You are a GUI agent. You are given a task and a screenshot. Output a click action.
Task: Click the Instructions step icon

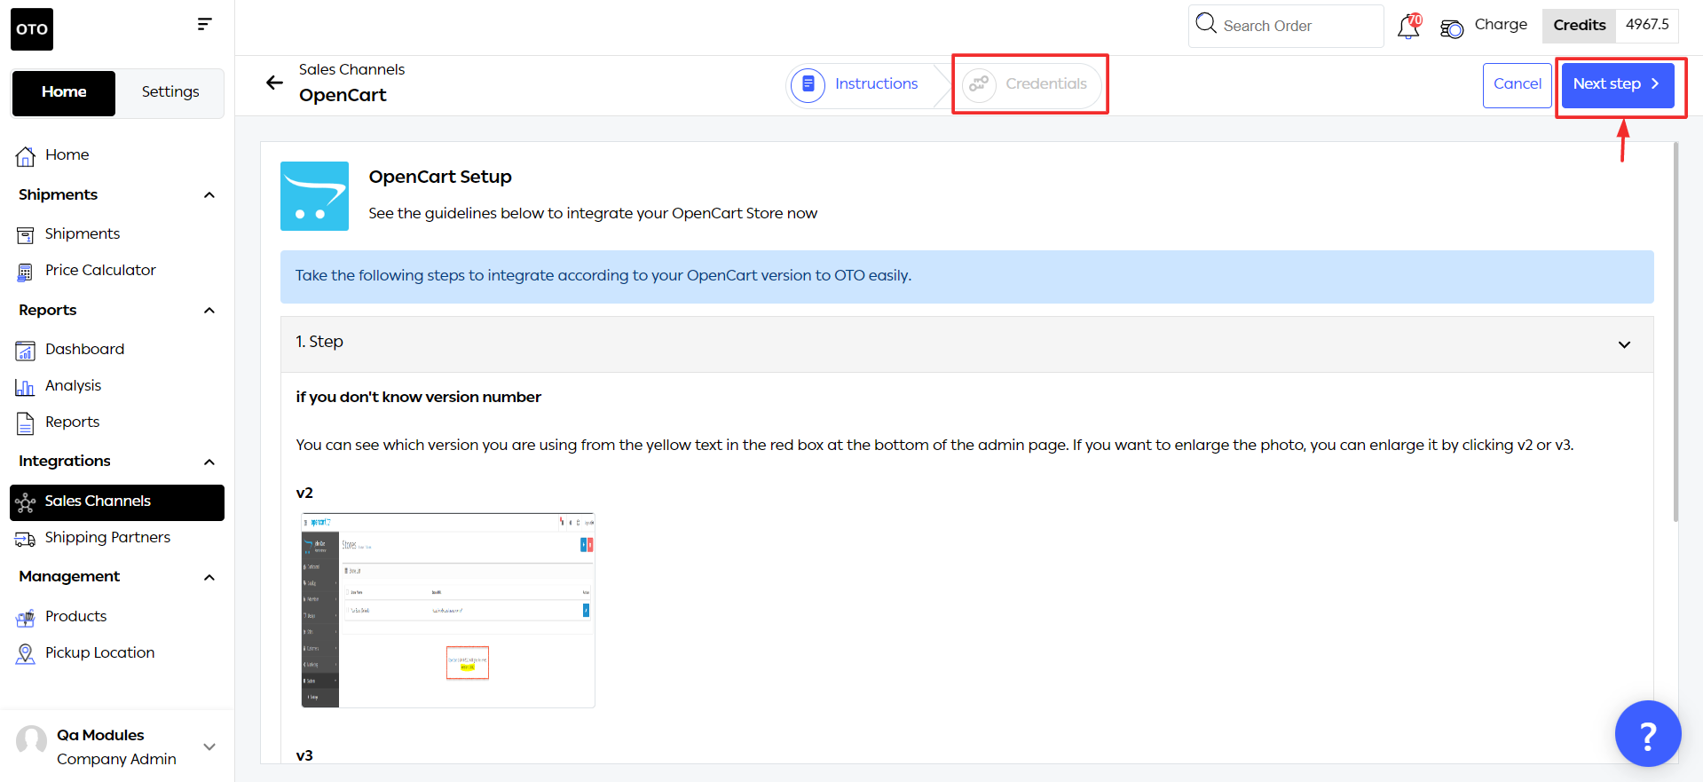pos(808,84)
